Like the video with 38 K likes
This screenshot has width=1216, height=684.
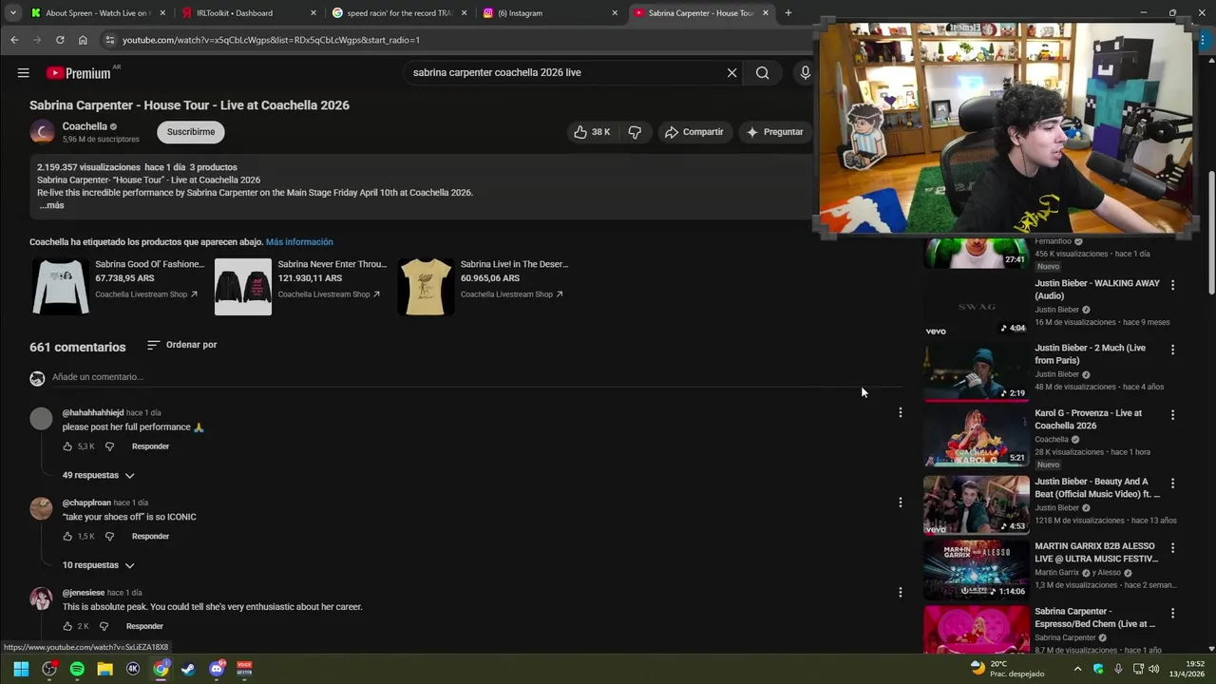[592, 132]
